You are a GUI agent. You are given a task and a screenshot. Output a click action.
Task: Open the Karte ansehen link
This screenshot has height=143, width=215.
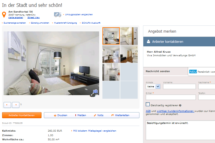(x=16, y=18)
